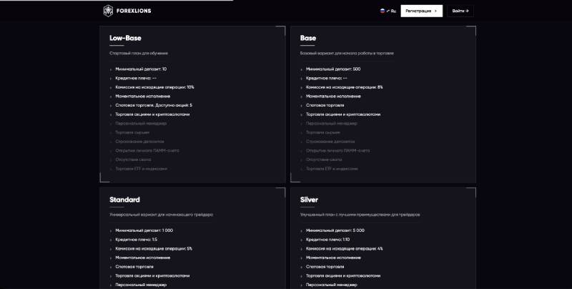The width and height of the screenshot is (572, 289).
Task: Click bullet arrow beside "Комиссия на исходящие операции: 4%"
Action: coord(301,249)
